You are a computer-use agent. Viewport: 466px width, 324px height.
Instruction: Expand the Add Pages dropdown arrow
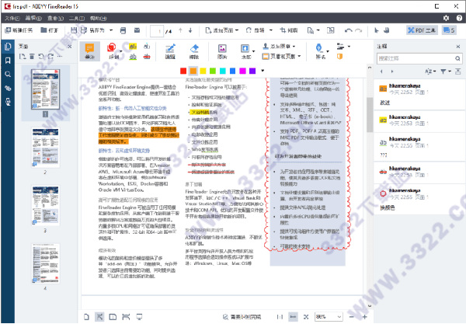coord(237,30)
